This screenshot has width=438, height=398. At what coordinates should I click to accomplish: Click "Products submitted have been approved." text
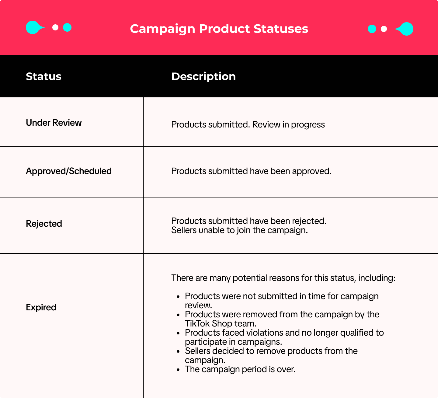pos(251,171)
